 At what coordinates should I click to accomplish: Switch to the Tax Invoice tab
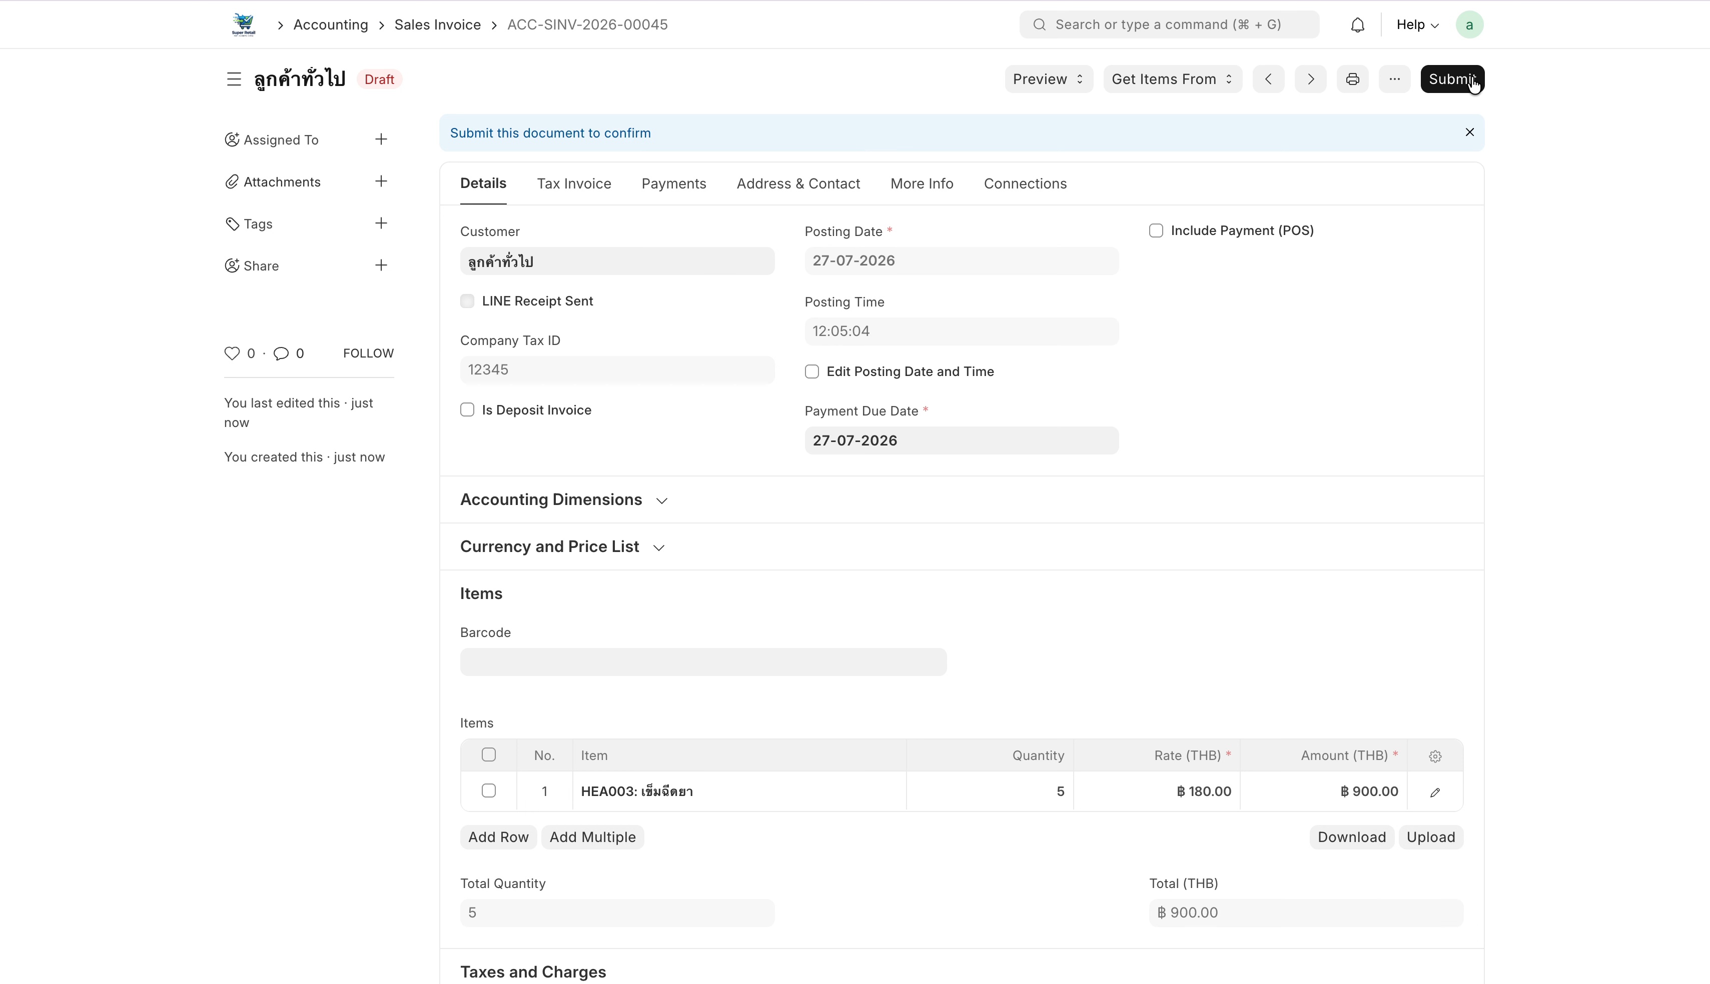(573, 184)
